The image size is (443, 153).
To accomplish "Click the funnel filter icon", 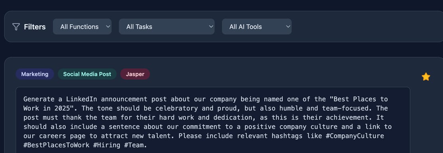I will (x=16, y=27).
